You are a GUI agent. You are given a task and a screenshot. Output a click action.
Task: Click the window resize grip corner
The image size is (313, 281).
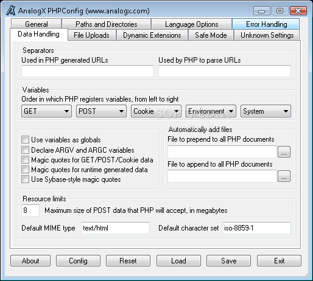[306, 274]
